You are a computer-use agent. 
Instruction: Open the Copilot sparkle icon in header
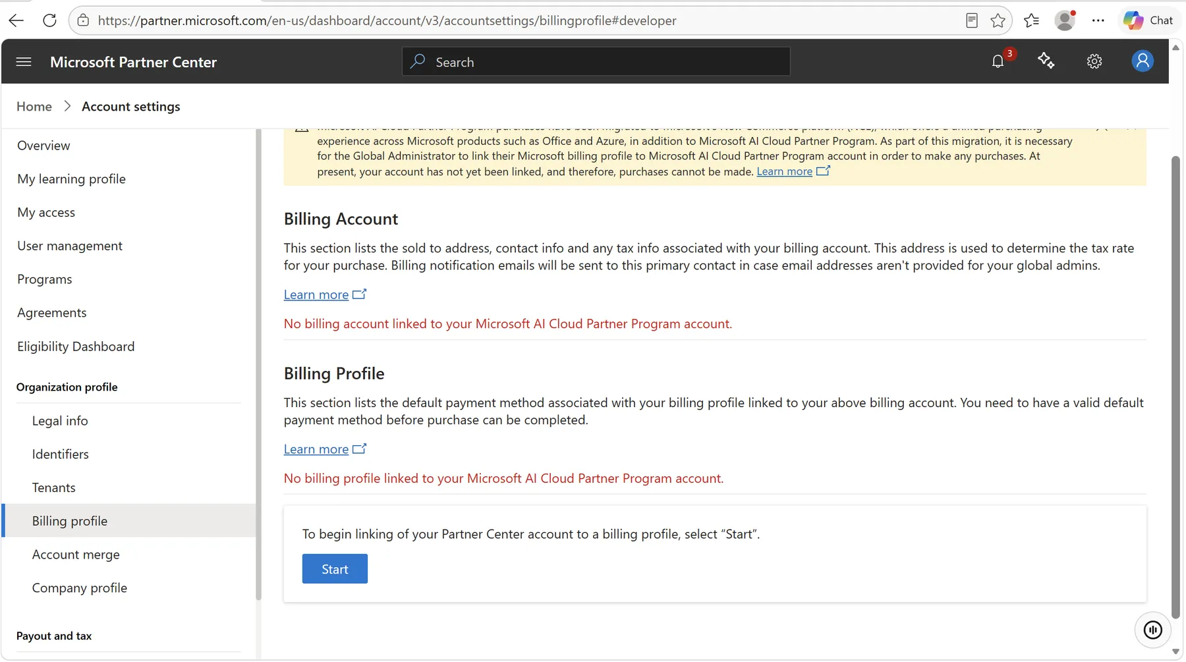click(1046, 61)
